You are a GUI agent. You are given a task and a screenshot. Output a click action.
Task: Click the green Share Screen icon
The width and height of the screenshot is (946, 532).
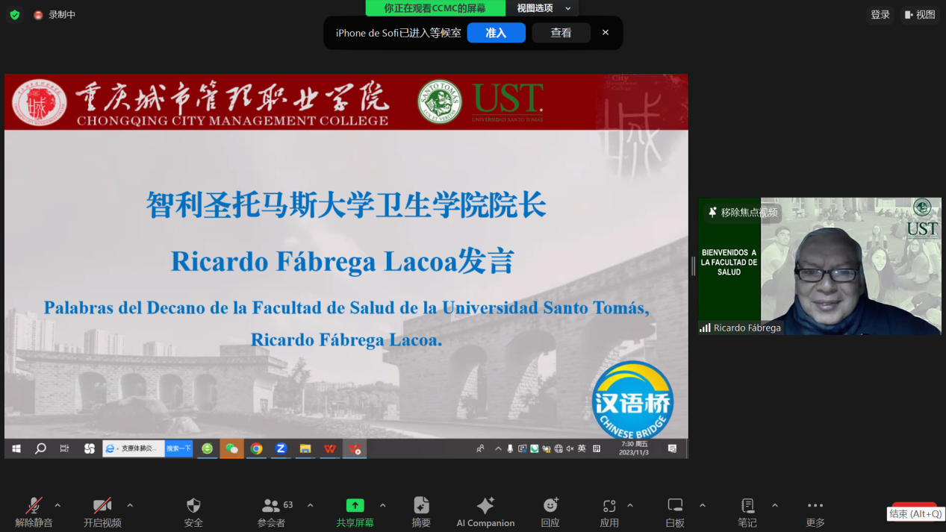(x=355, y=506)
